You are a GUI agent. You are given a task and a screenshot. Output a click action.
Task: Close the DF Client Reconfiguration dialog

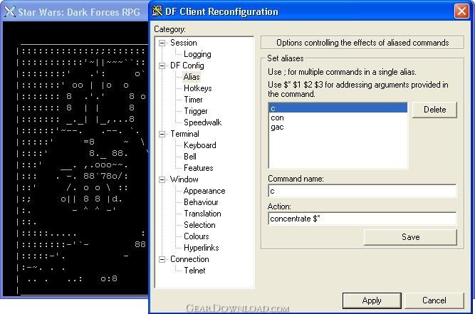click(x=461, y=11)
